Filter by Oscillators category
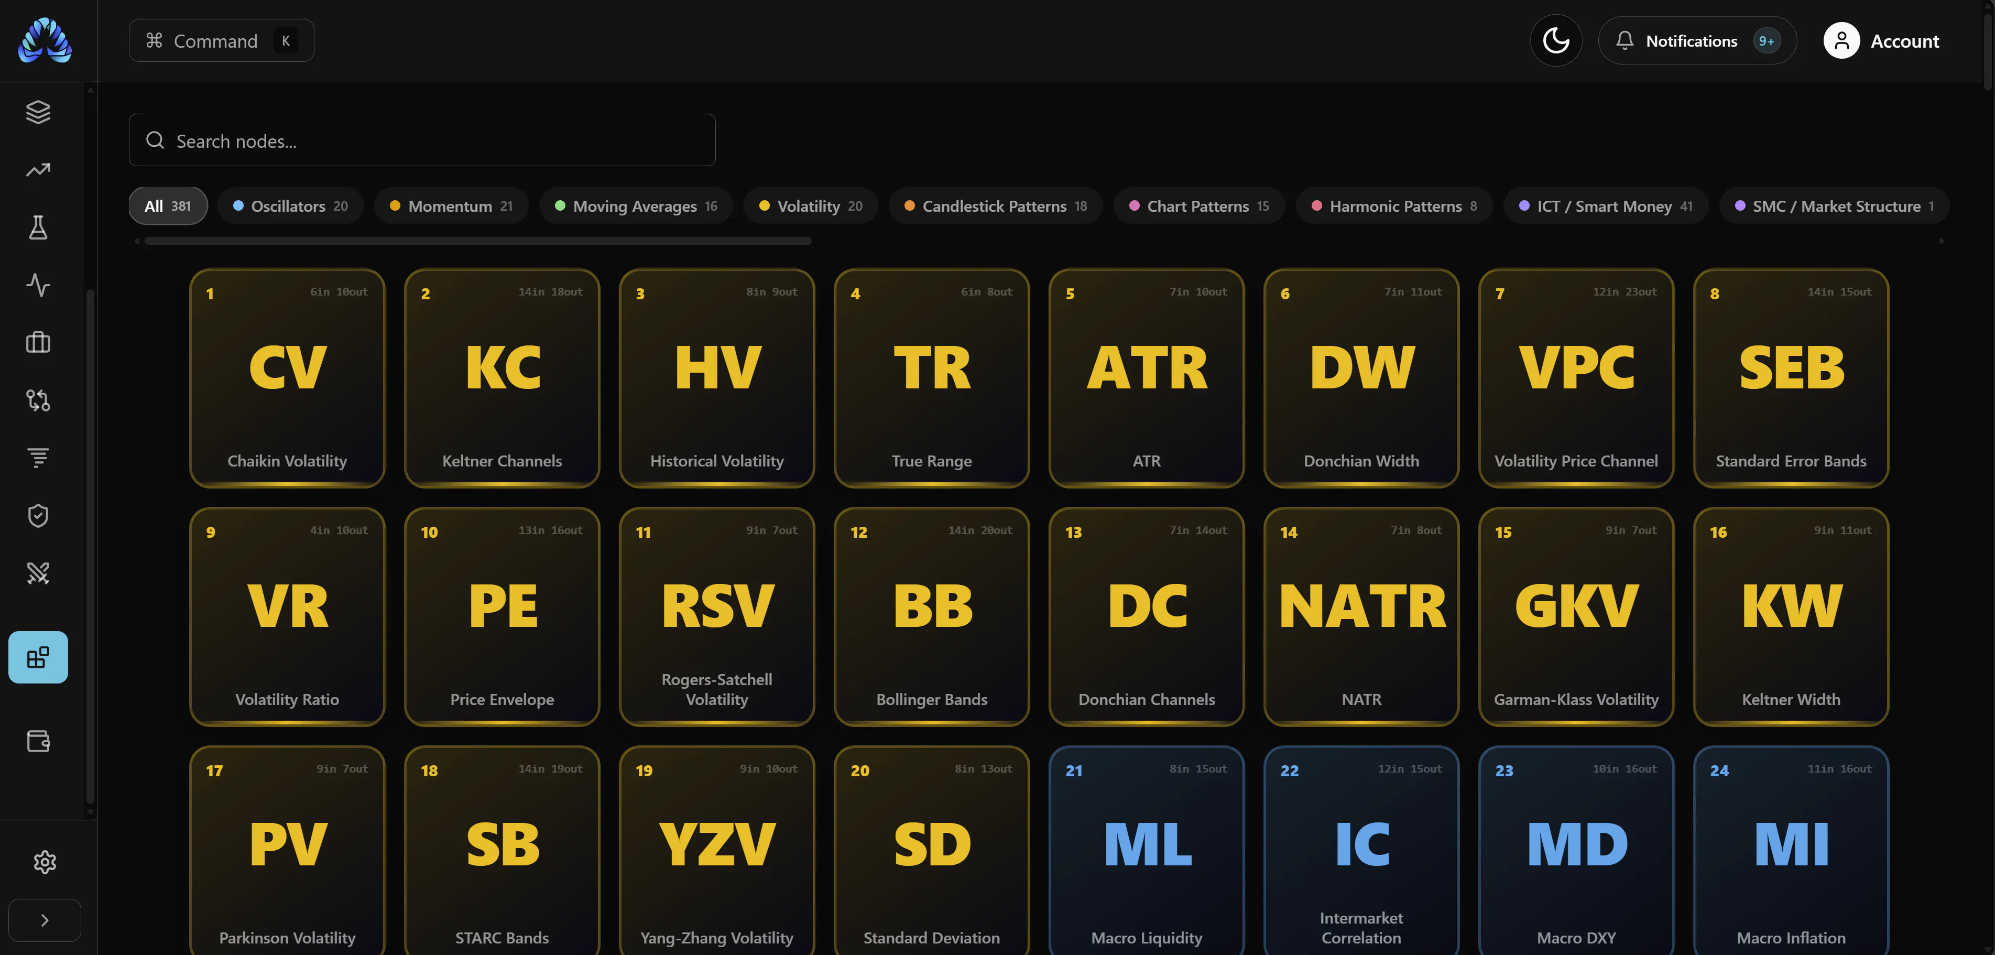This screenshot has width=1995, height=955. (290, 206)
